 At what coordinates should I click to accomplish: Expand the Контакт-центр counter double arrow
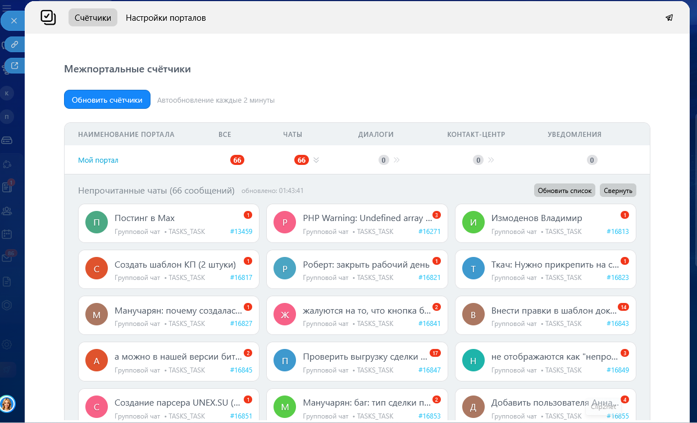coord(491,160)
